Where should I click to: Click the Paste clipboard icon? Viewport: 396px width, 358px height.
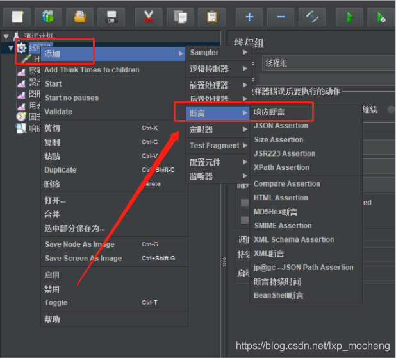pyautogui.click(x=211, y=17)
